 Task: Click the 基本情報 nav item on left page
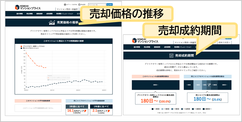coord(20,14)
